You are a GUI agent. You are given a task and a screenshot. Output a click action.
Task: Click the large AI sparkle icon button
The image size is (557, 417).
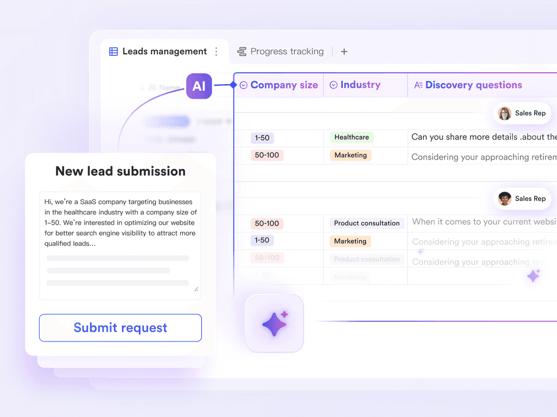pyautogui.click(x=274, y=324)
